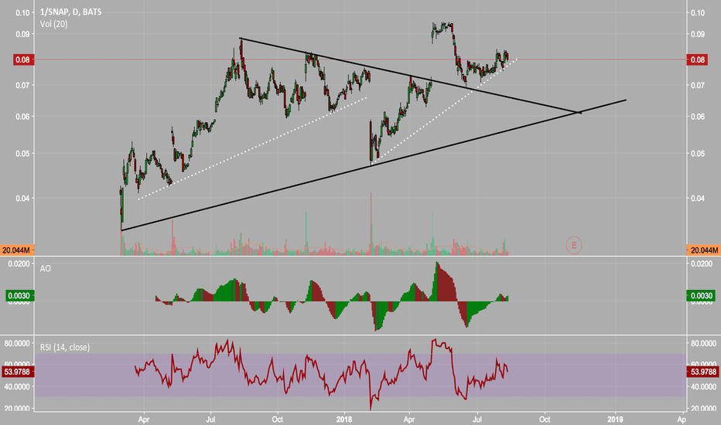Click 0.05 price label on left axis
721x425 pixels.
click(22, 154)
